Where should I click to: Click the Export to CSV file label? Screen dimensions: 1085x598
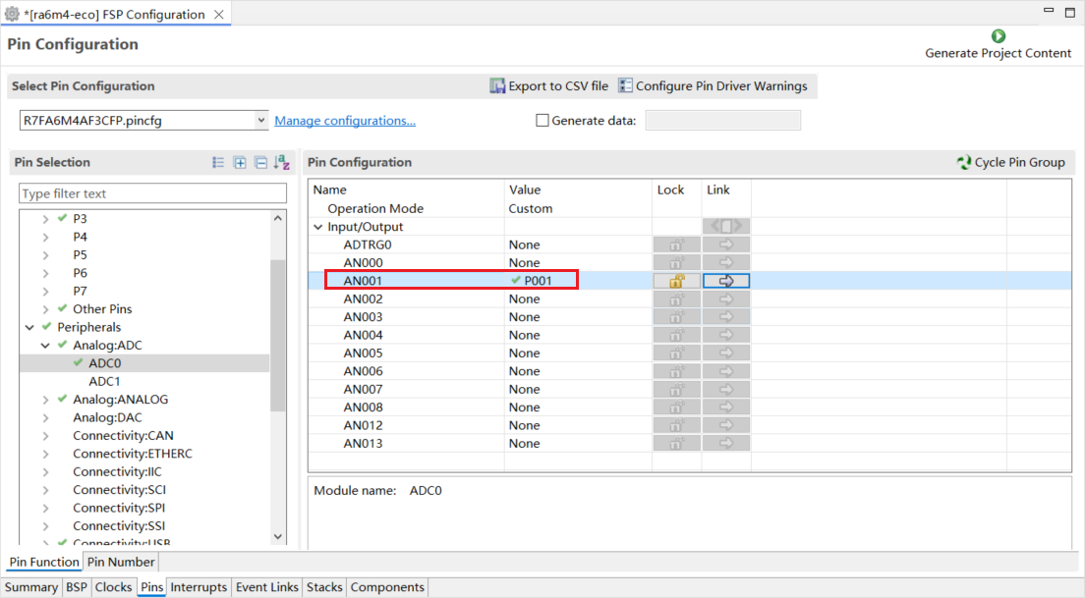tap(558, 85)
